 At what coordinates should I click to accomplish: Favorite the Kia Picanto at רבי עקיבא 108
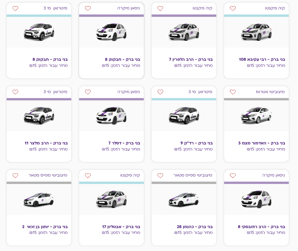point(233,8)
